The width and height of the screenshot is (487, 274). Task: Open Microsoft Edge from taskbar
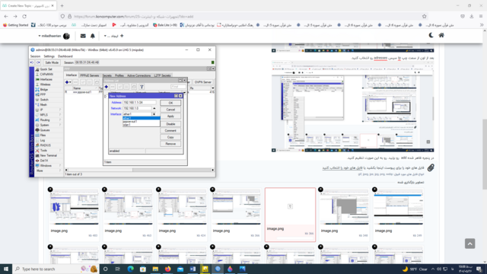(130, 269)
